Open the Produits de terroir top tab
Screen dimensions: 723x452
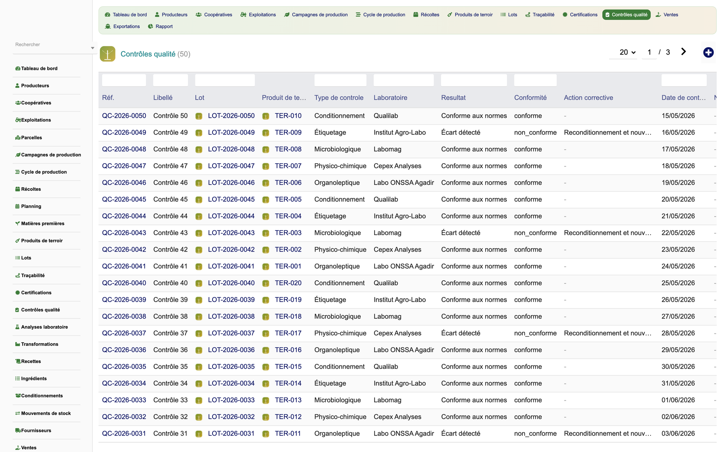click(470, 15)
